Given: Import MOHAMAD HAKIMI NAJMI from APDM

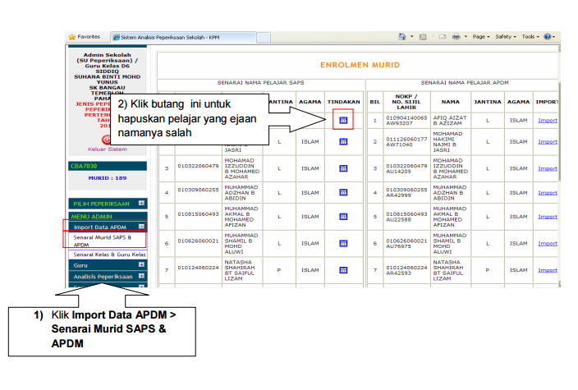Looking at the screenshot, I should pos(548,142).
